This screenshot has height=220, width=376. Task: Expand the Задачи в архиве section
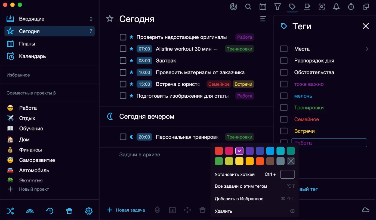click(140, 155)
